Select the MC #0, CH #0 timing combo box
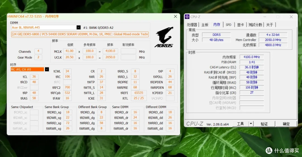Image resolution: width=302 pixels, height=157 pixels. click(x=30, y=69)
